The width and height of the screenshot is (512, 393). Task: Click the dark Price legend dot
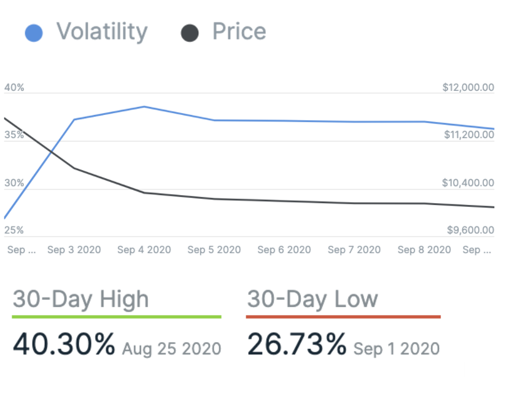[x=190, y=33]
